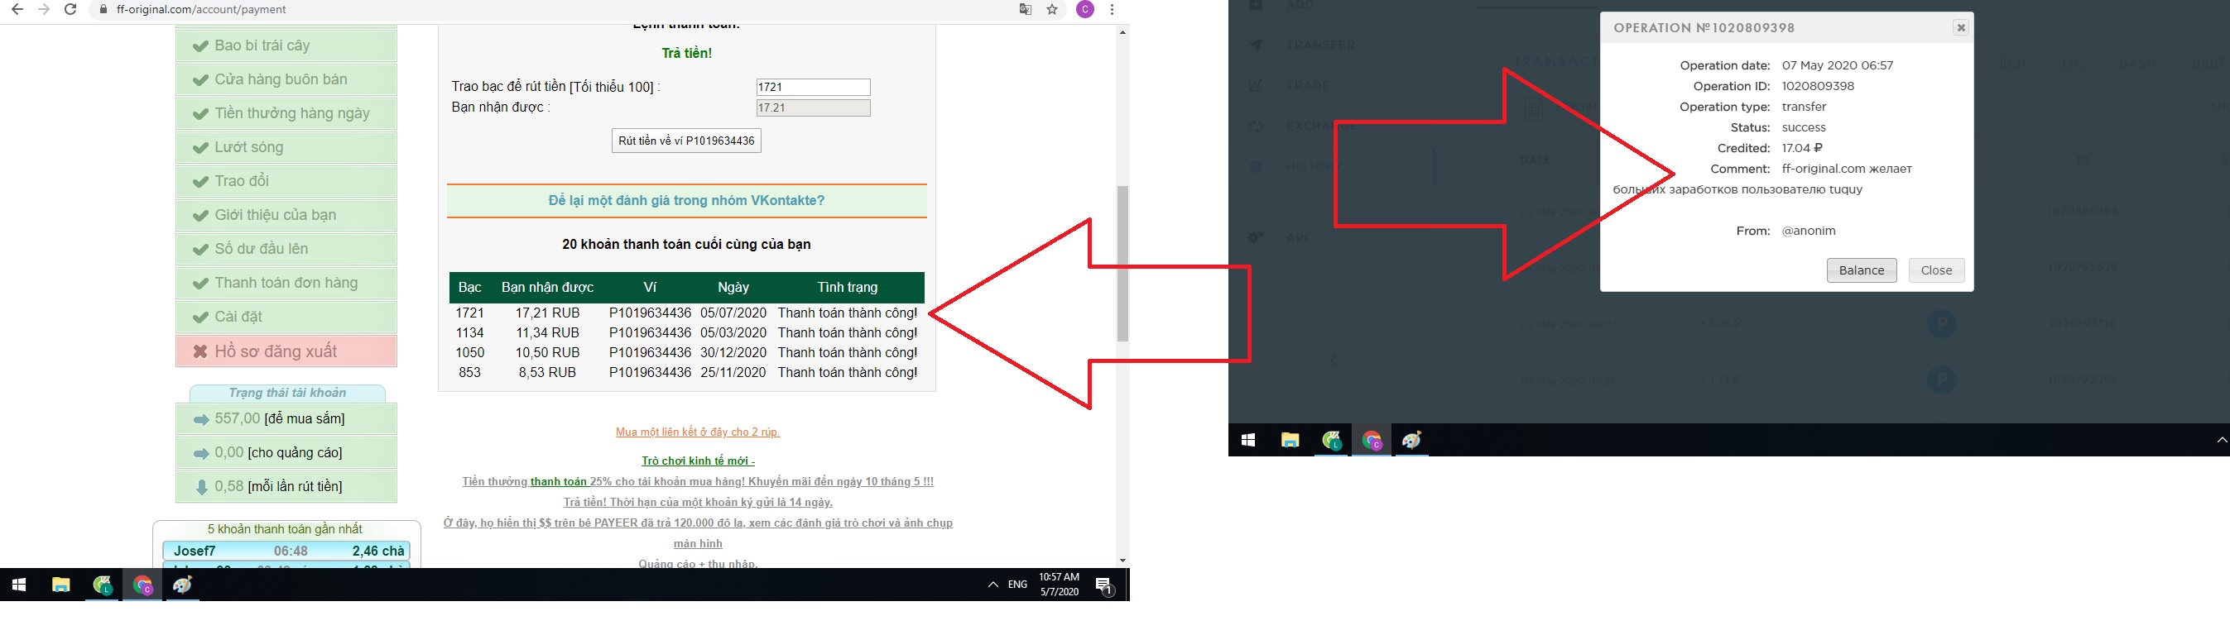2230x635 pixels.
Task: Open the PAYEER 120.000 đô la link
Action: tap(698, 523)
